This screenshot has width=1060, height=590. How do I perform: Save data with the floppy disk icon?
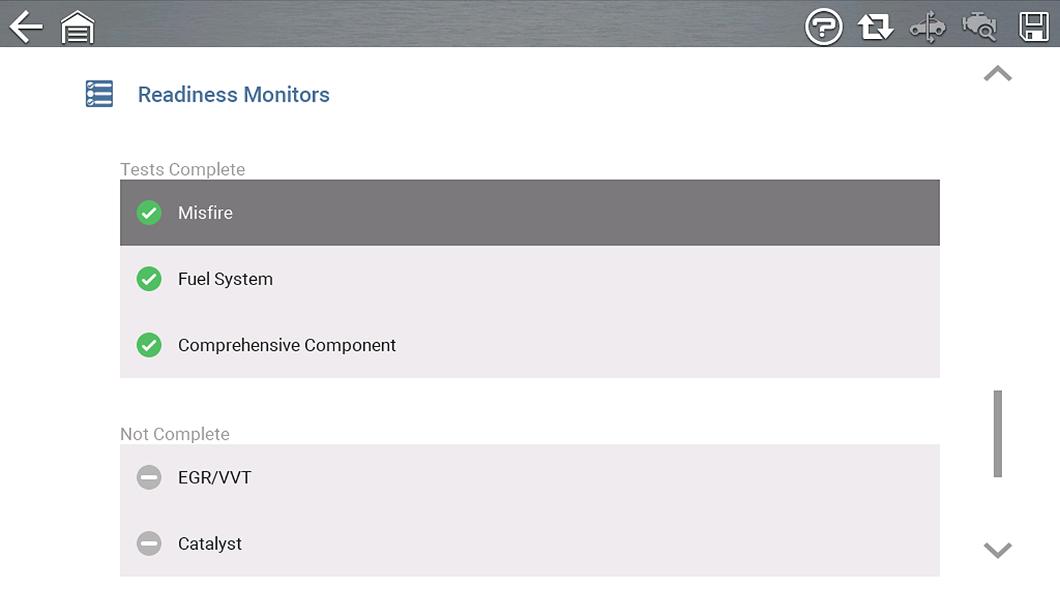pos(1033,28)
